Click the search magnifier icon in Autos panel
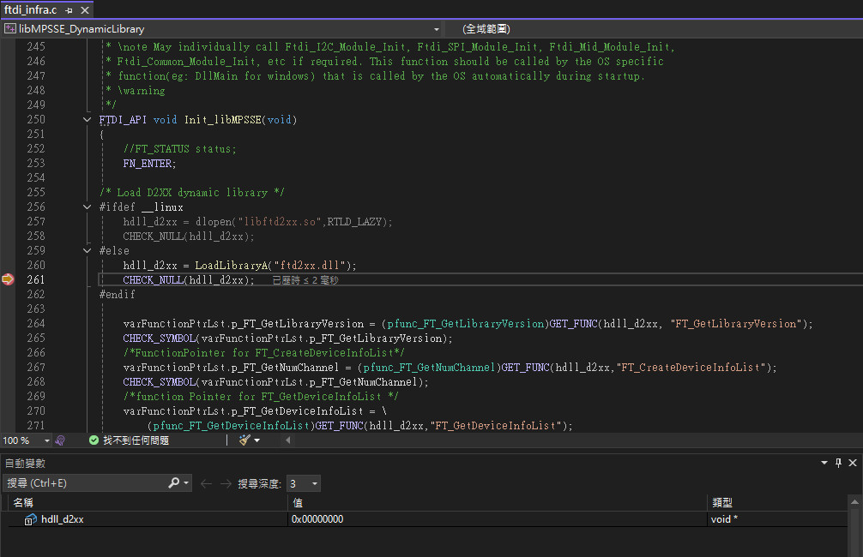This screenshot has width=863, height=557. pyautogui.click(x=174, y=483)
